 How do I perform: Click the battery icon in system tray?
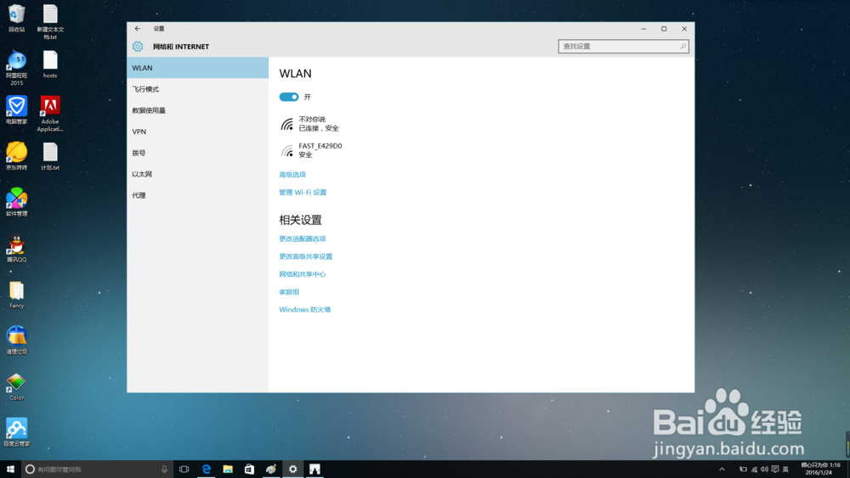click(743, 470)
